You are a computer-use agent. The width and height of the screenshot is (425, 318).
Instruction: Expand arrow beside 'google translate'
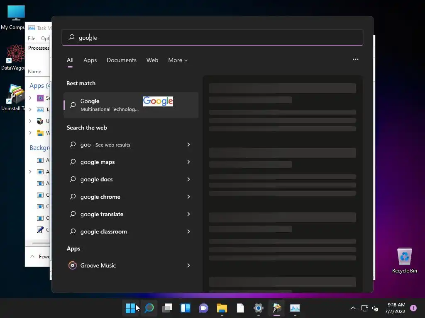[188, 214]
